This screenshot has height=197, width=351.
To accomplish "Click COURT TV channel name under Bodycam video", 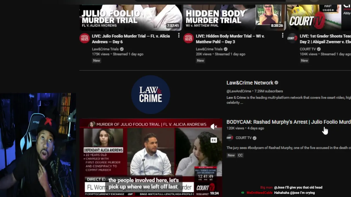I will 244,138.
